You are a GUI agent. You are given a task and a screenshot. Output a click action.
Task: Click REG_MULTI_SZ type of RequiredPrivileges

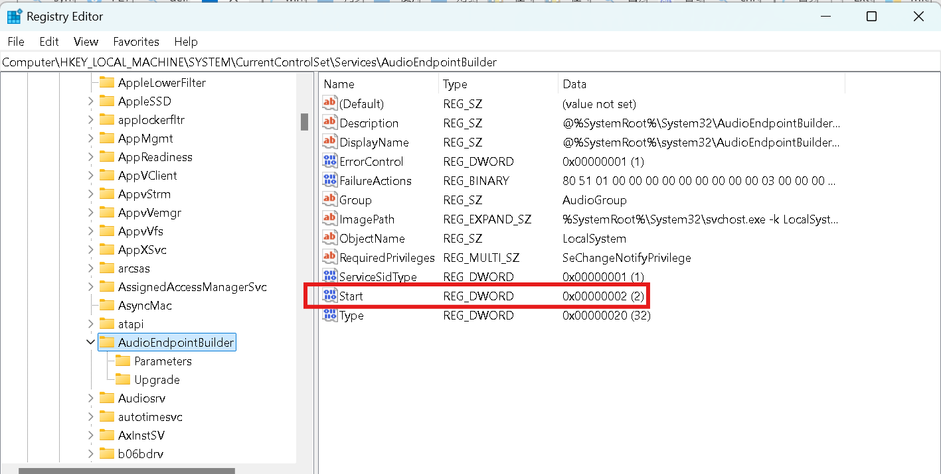[481, 257]
